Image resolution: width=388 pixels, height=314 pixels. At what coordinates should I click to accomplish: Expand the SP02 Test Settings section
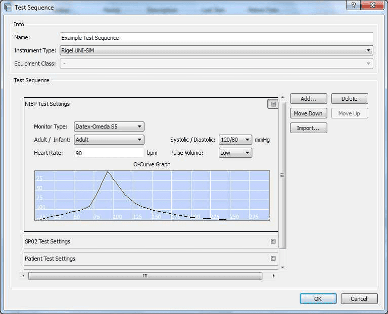coord(273,241)
